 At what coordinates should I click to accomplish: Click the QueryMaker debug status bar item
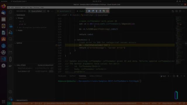[x=65, y=104]
